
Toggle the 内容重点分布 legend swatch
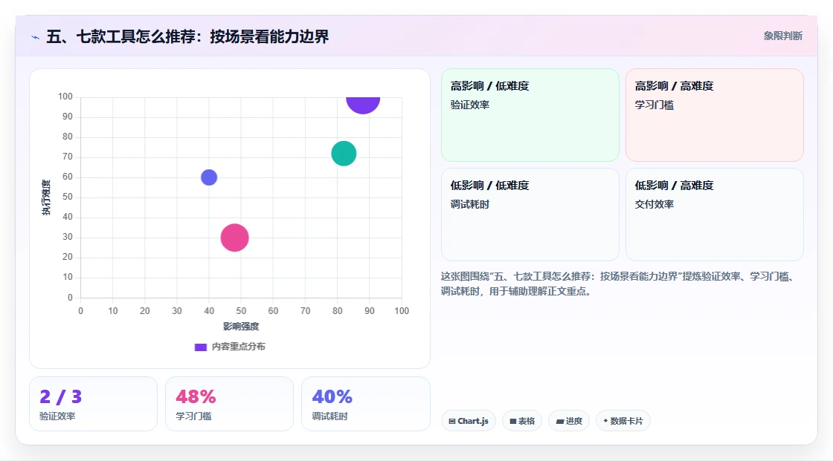[x=201, y=347]
